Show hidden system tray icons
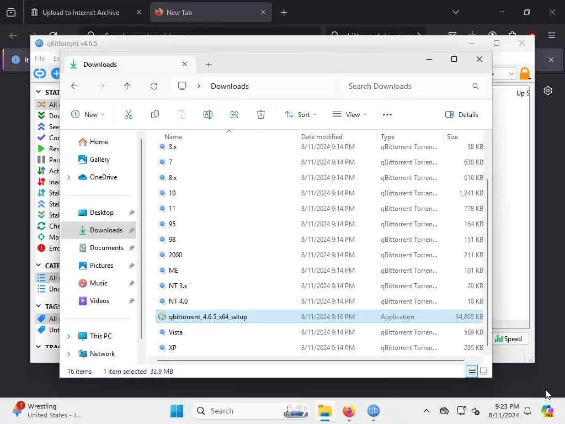This screenshot has width=565, height=424. (x=427, y=411)
